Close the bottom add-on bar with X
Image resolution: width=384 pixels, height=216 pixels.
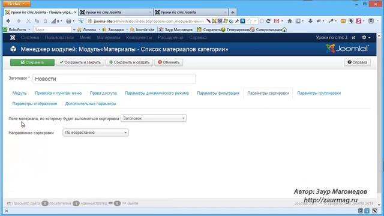click(7, 211)
